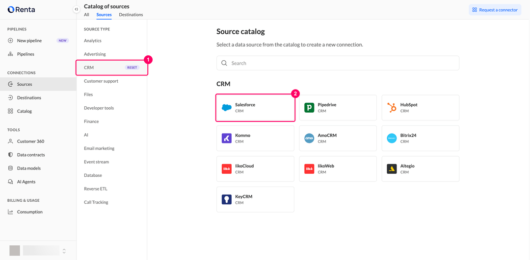Click the Salesforce card title text
Image resolution: width=530 pixels, height=260 pixels.
pos(245,105)
